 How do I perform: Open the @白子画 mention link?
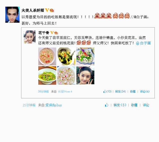point(143,43)
